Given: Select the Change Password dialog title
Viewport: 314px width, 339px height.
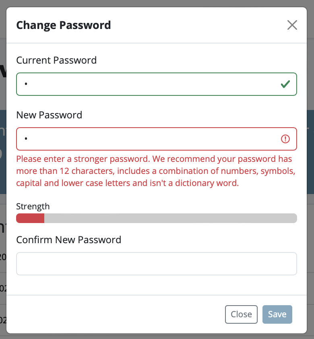Looking at the screenshot, I should coord(63,25).
